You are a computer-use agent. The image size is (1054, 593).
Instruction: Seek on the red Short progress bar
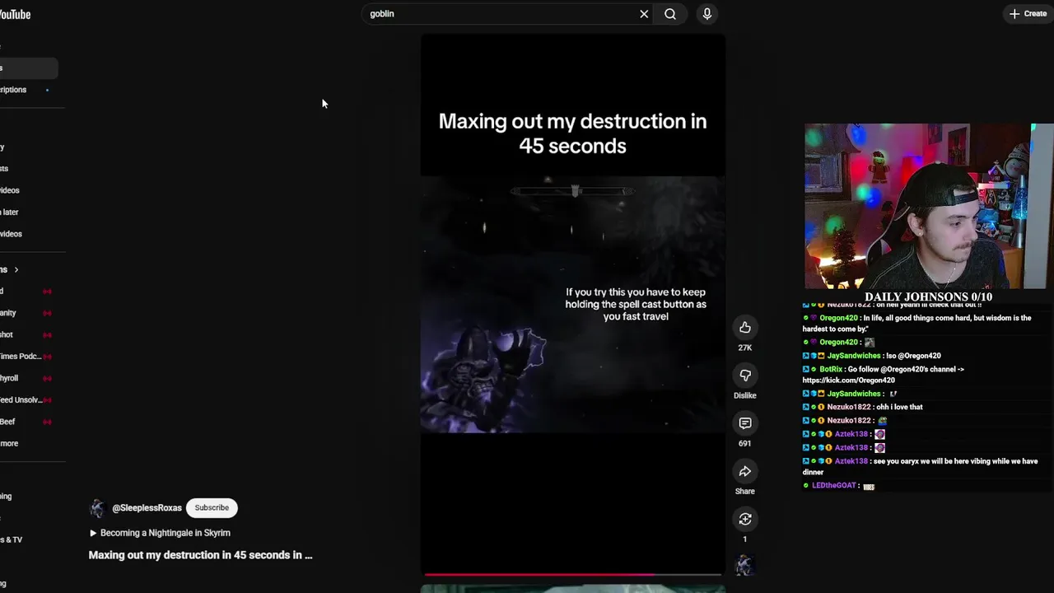573,574
